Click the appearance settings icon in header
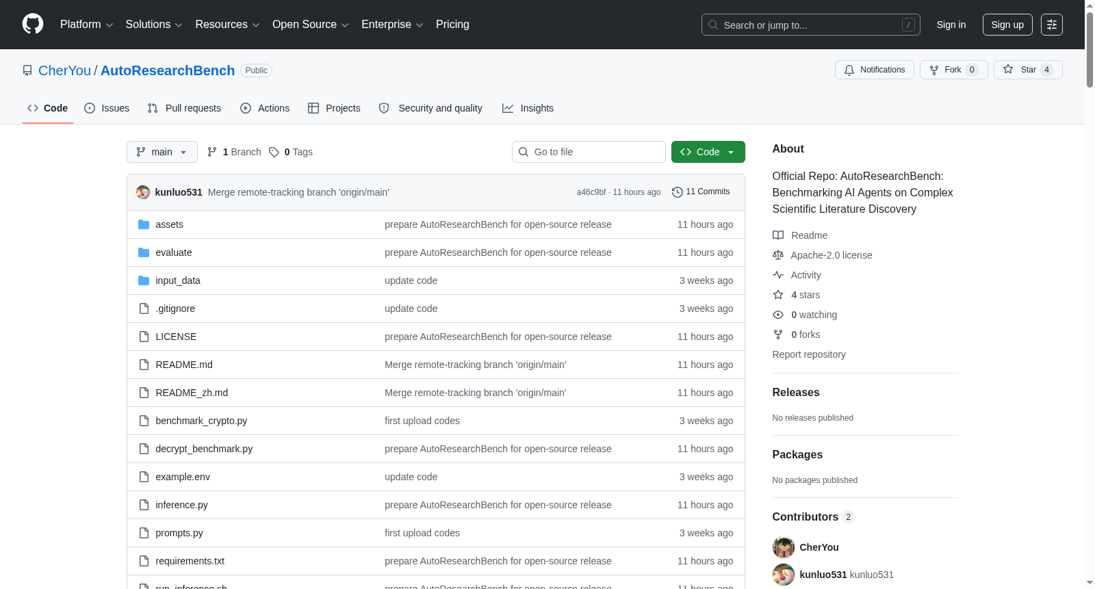Screen dimensions: 1095x589 tap(1052, 25)
